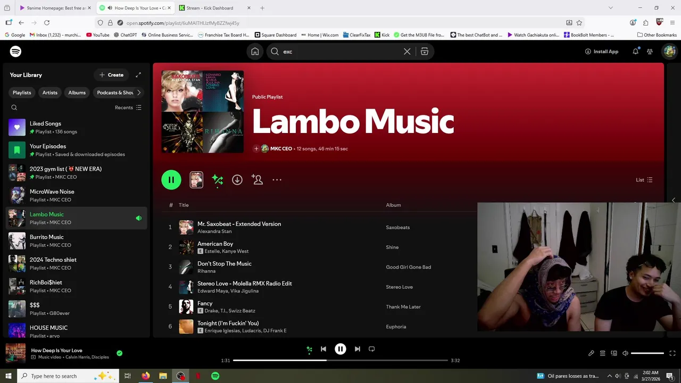Open Thank Me Later album link

(403, 307)
